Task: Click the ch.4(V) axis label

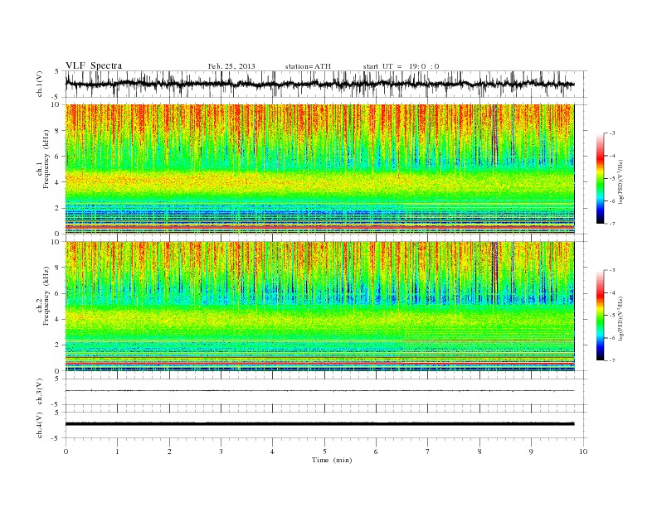Action: [40, 425]
